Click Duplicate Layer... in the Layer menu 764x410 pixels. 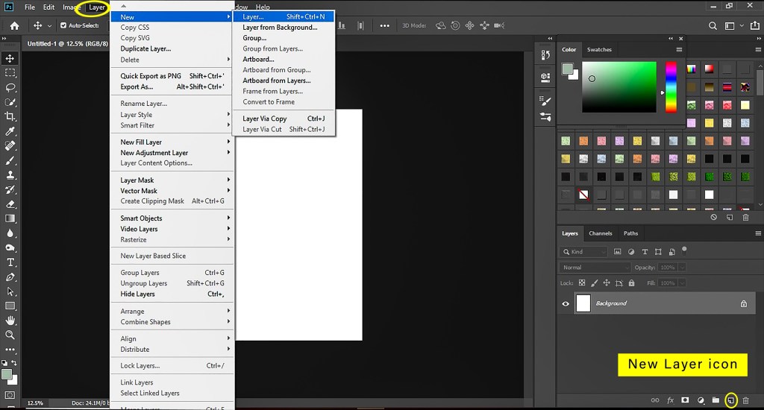(145, 48)
